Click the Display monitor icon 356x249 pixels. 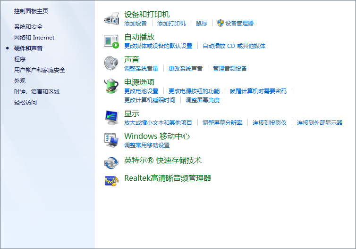(112, 118)
